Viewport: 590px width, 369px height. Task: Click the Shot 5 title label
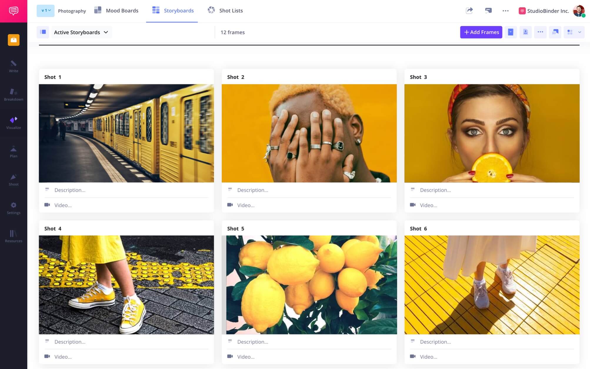tap(236, 229)
